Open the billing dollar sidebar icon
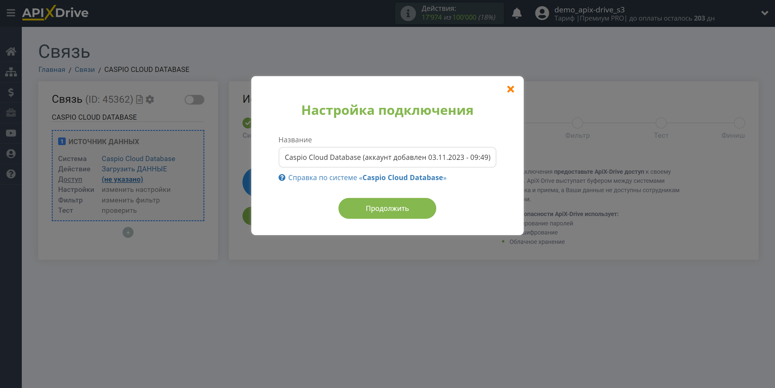 (11, 92)
